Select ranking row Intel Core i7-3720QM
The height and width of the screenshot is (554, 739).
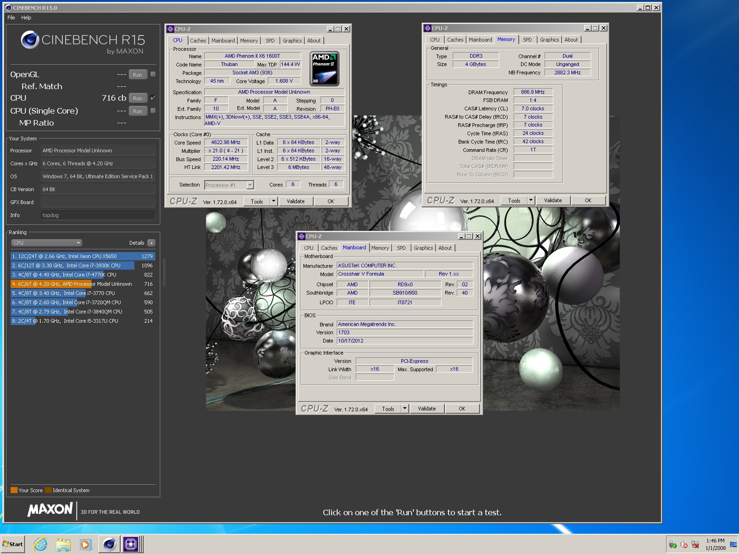tap(83, 302)
